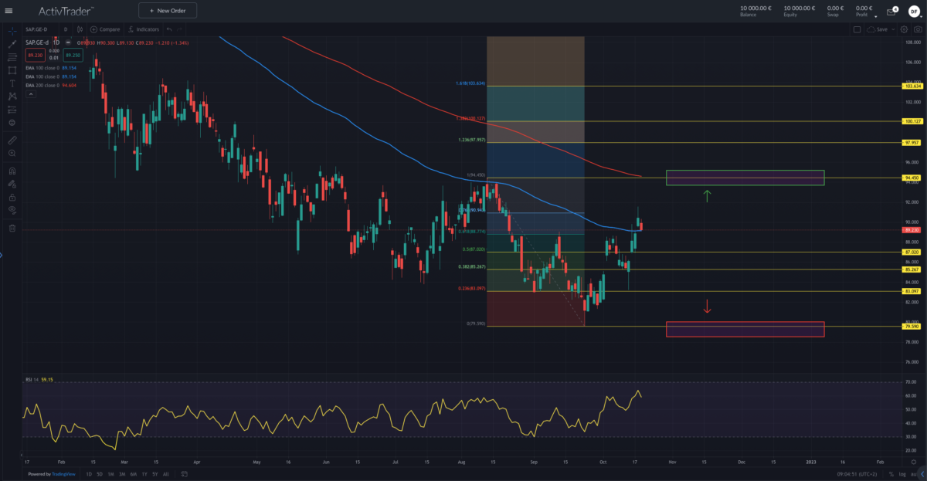Click the zoom in magnifier tool
The height and width of the screenshot is (481, 927).
pos(12,154)
